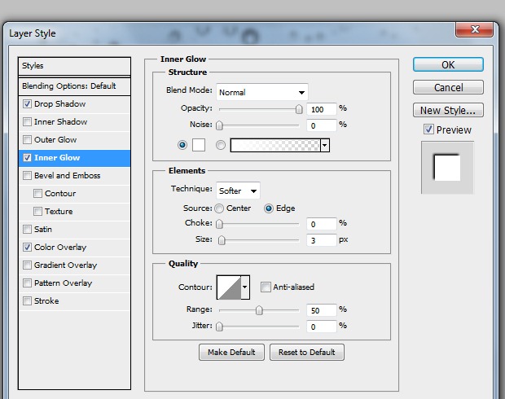Select the Stroke style entry
Viewport: 505px width, 399px height.
[46, 300]
